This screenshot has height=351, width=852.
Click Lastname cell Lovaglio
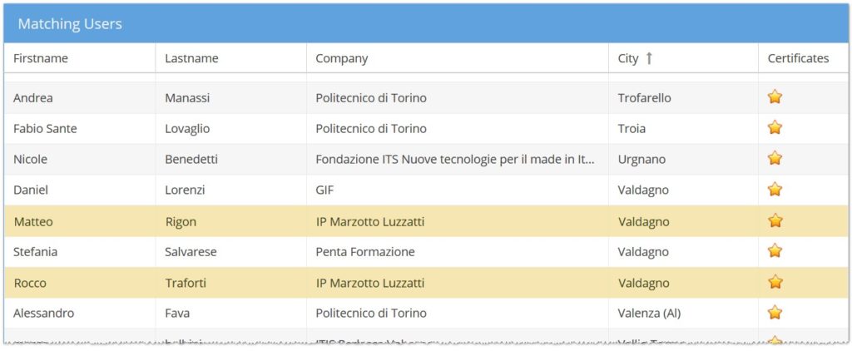tap(187, 128)
